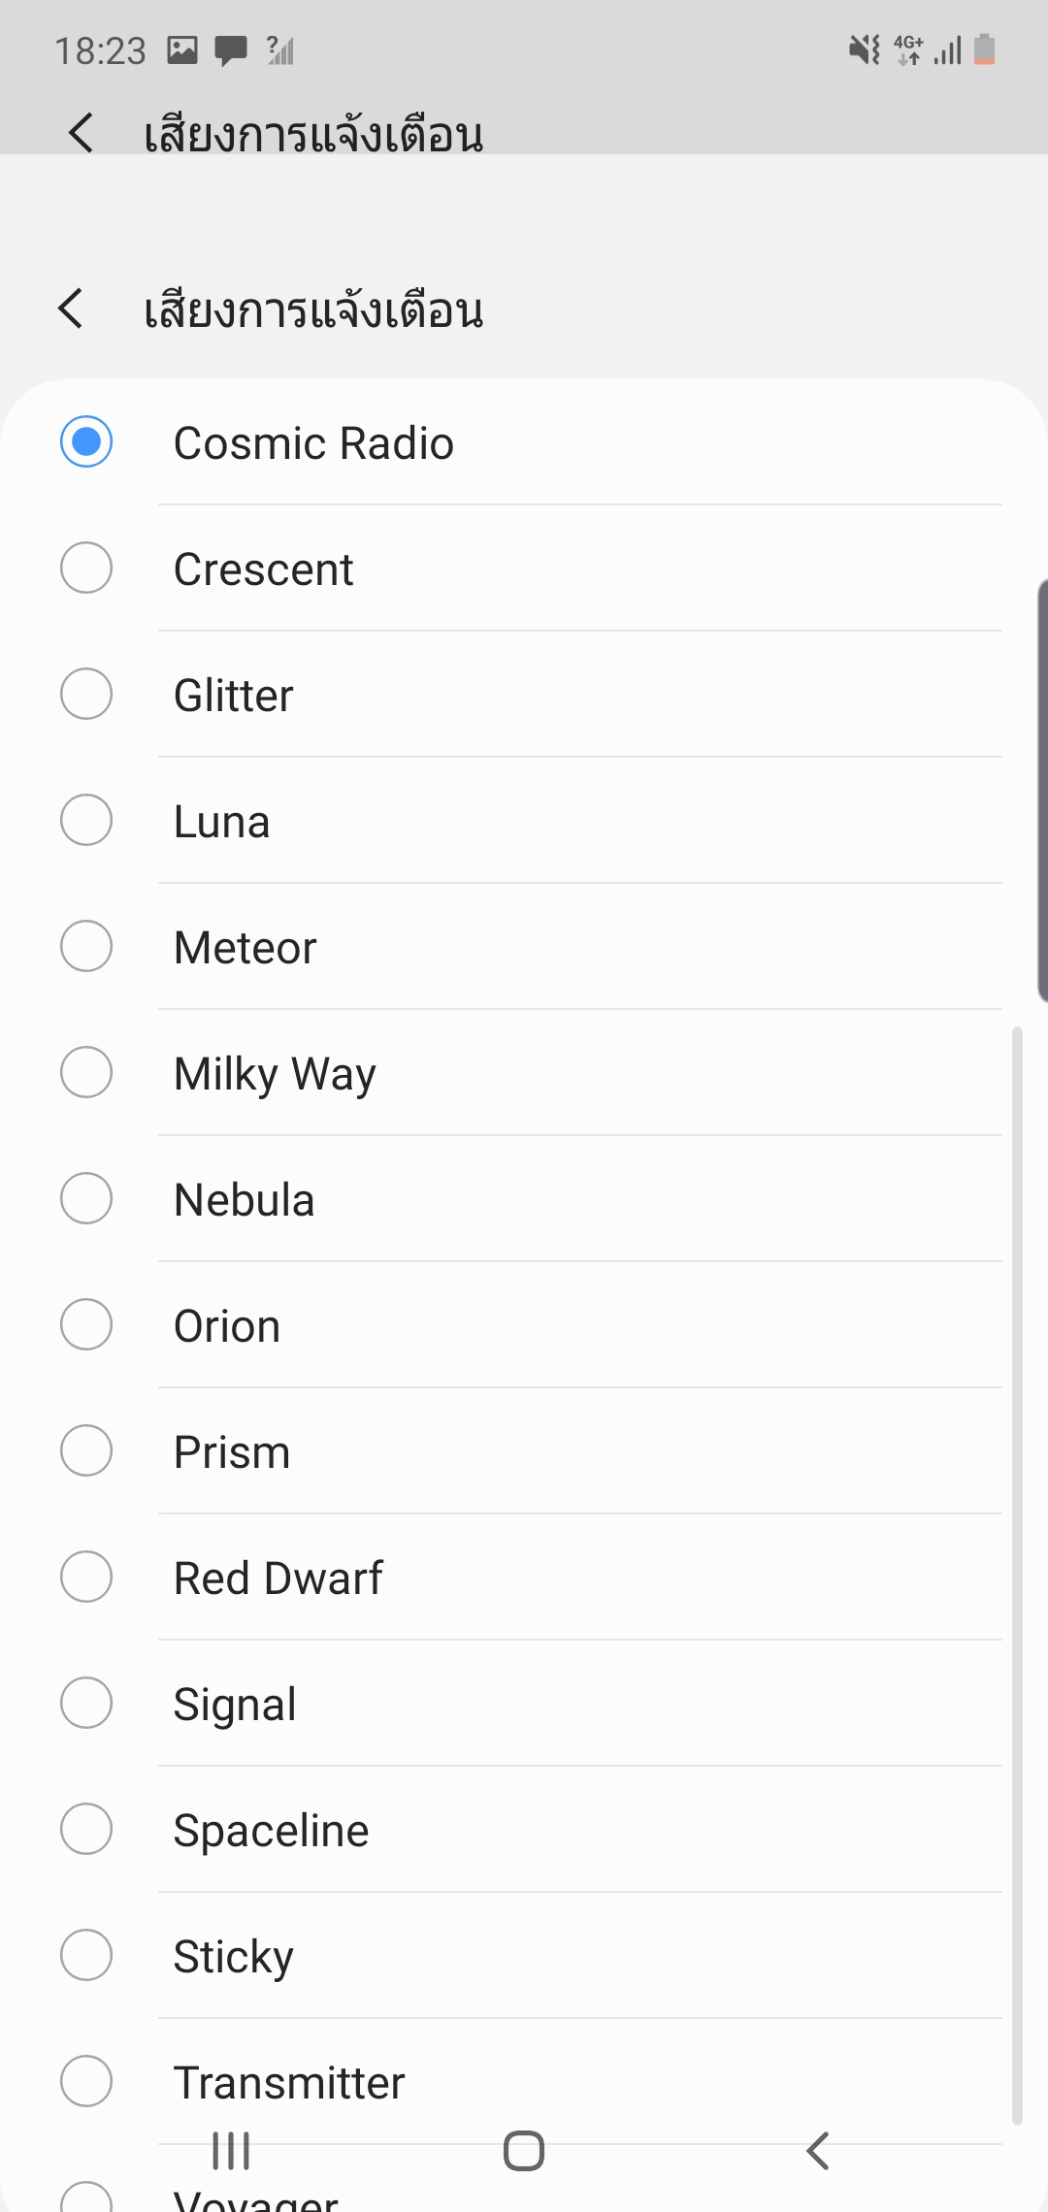Viewport: 1048px width, 2212px height.
Task: Select the Glitter sound radio button
Action: [x=86, y=695]
